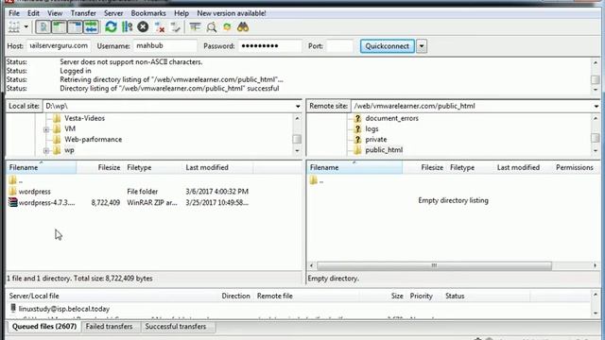Image resolution: width=605 pixels, height=340 pixels.
Task: Toggle processing of the transfer queue
Action: pyautogui.click(x=127, y=27)
